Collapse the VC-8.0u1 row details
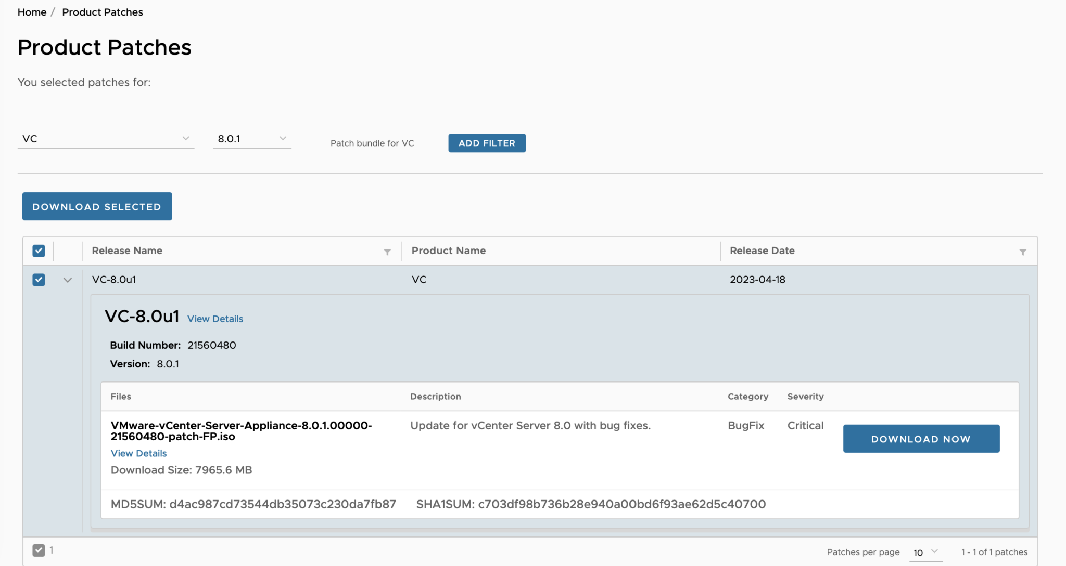Screen dimensions: 1066x566 coord(68,280)
